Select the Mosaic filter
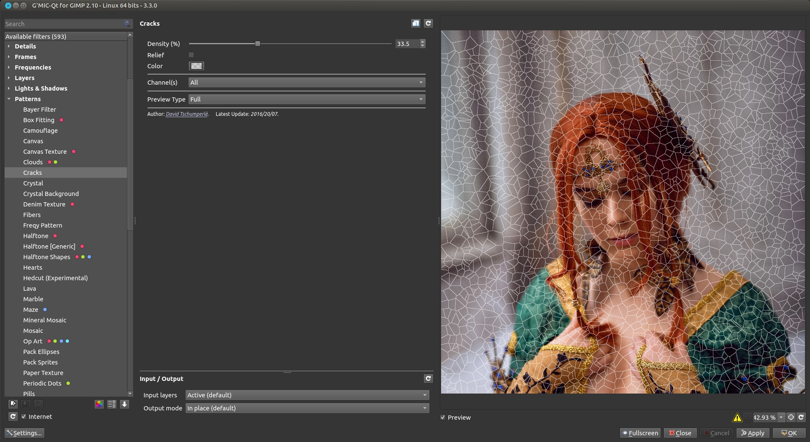Image resolution: width=810 pixels, height=442 pixels. [x=33, y=331]
